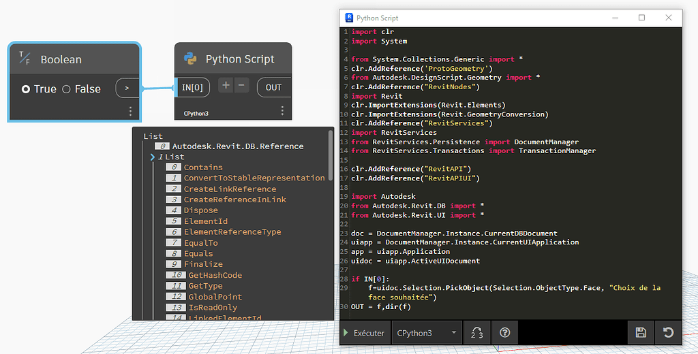Collapse the index 1 List expander arrow
The width and height of the screenshot is (698, 354).
[153, 157]
